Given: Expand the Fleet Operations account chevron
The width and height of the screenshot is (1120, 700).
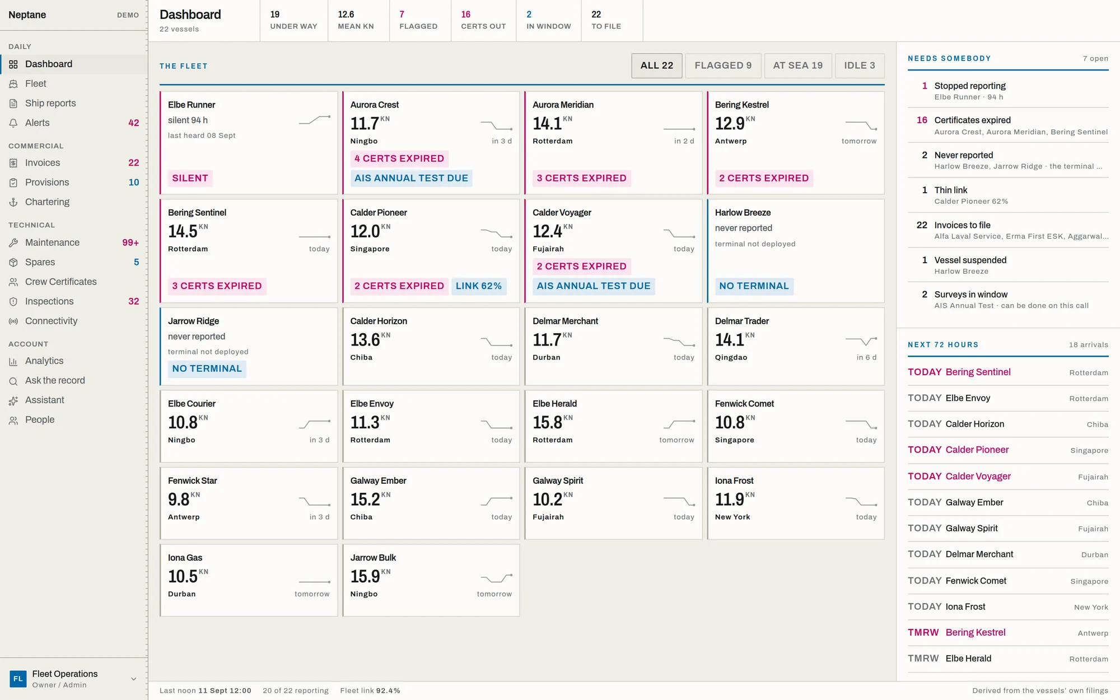Looking at the screenshot, I should point(134,679).
